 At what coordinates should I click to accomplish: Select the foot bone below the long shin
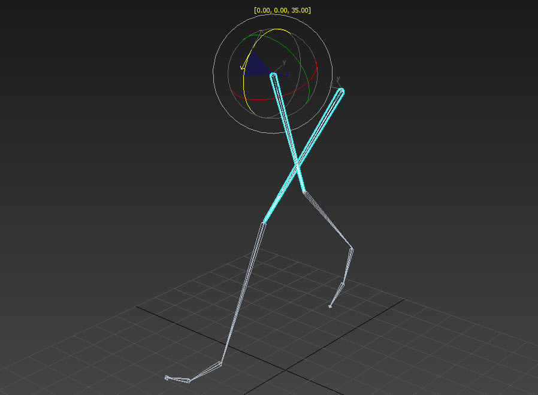pyautogui.click(x=205, y=371)
